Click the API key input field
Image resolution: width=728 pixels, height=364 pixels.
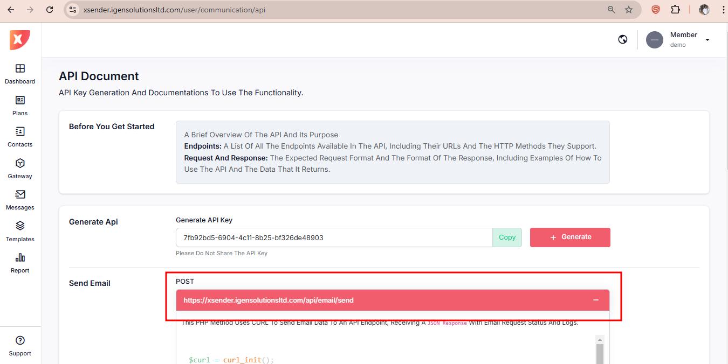point(334,237)
